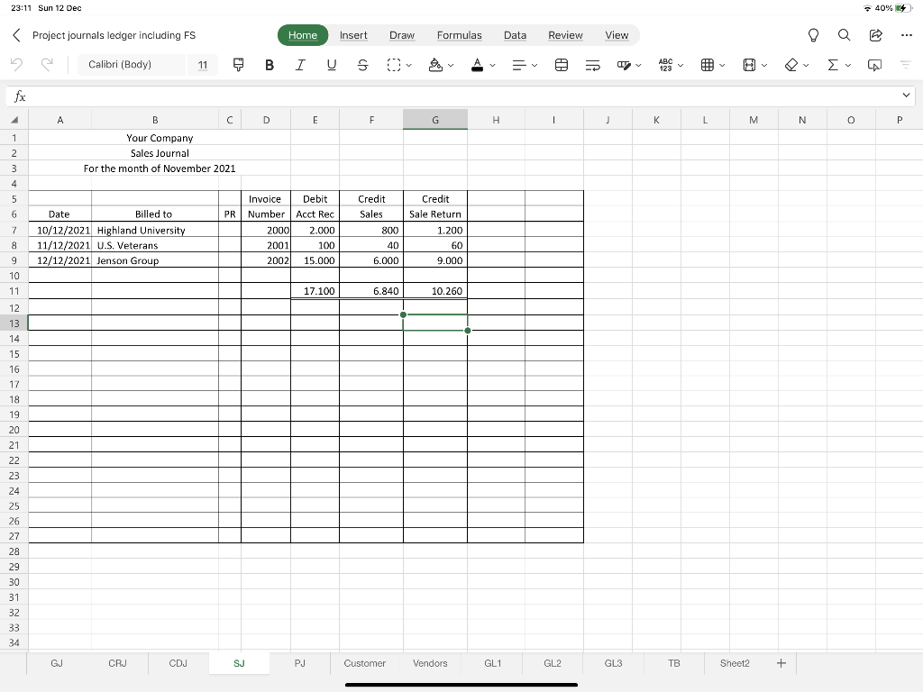Select all cells via corner triangle

[x=14, y=120]
